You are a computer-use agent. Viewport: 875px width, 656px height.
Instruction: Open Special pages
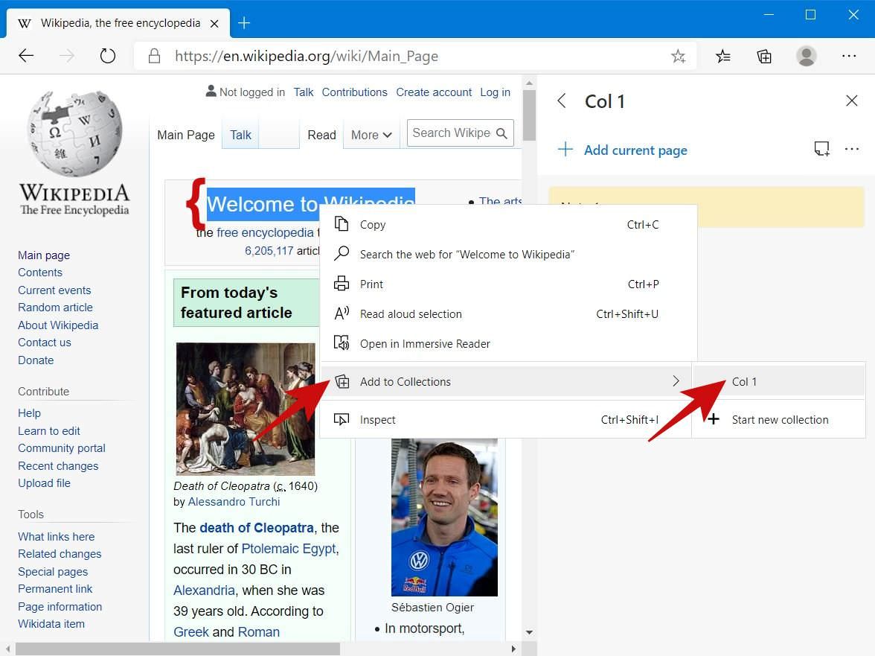pyautogui.click(x=53, y=572)
